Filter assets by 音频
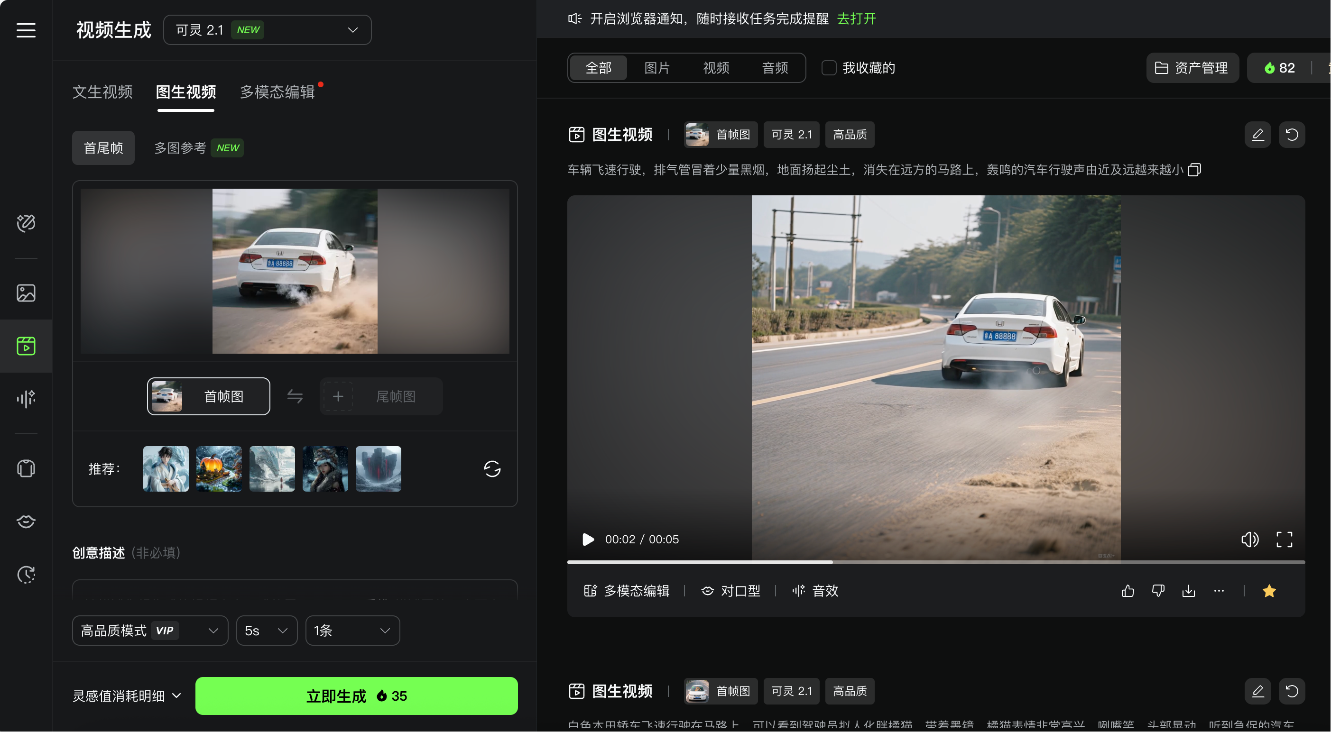Screen dimensions: 1331x732 [775, 68]
